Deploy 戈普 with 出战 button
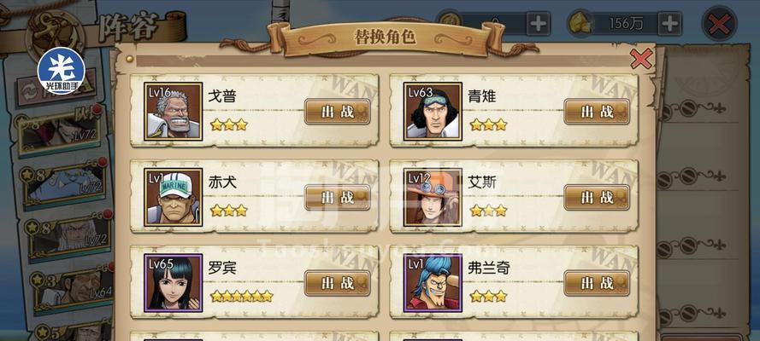The width and height of the screenshot is (760, 341). click(338, 112)
